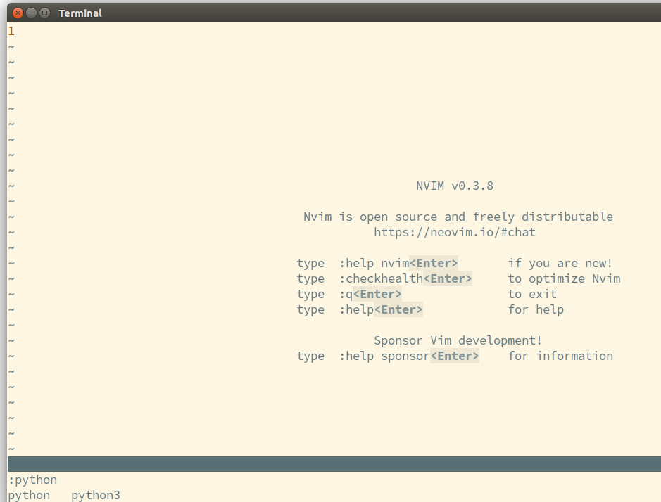The image size is (661, 502).
Task: Maximize the Terminal window
Action: 44,13
